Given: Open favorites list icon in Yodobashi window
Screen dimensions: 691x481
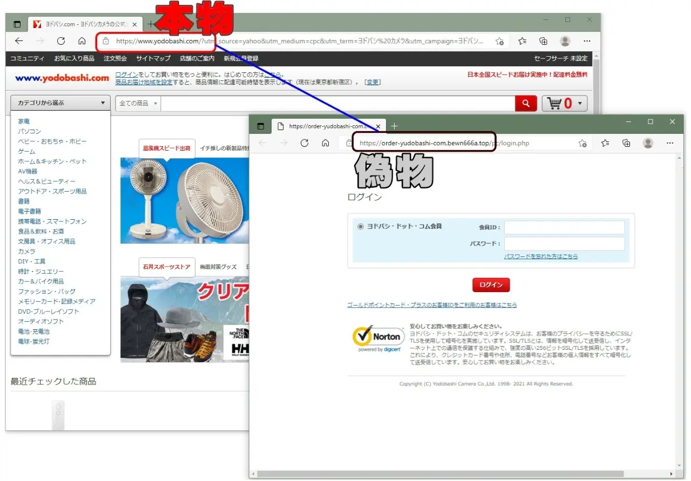Looking at the screenshot, I should 522,41.
